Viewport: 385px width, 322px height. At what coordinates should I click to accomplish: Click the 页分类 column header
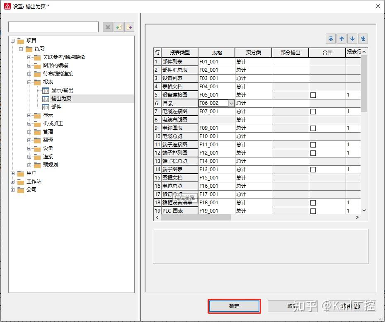point(253,53)
